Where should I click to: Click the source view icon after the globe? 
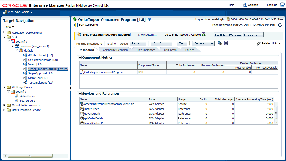226,43
